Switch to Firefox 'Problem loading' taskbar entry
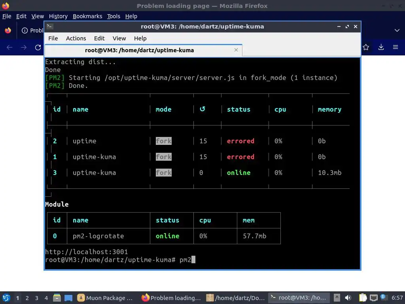This screenshot has height=304, width=405. click(171, 298)
